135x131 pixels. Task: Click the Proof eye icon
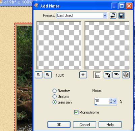click(116, 75)
